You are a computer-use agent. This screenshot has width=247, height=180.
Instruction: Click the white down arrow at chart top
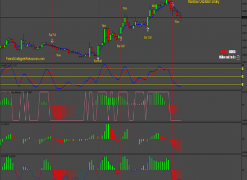[172, 4]
